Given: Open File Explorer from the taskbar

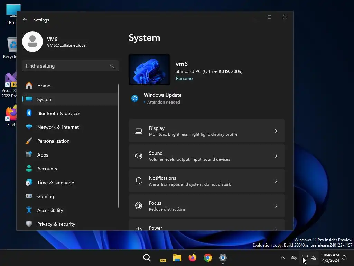Looking at the screenshot, I should [x=177, y=258].
